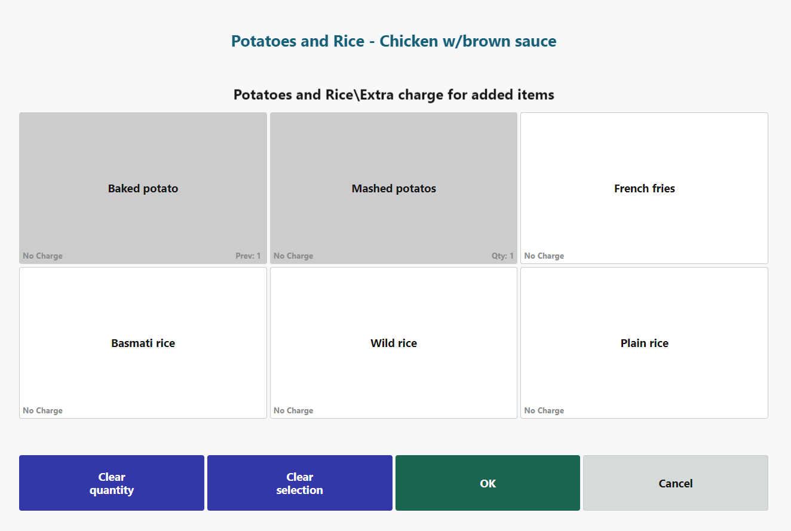
Task: Cancel the modifier selection dialog
Action: click(x=675, y=483)
